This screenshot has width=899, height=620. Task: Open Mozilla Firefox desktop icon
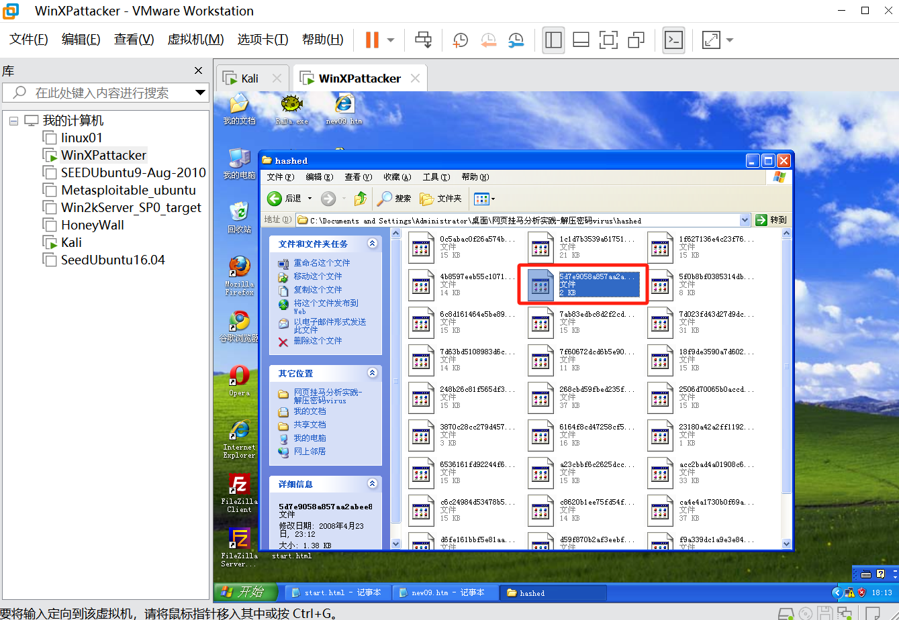[x=239, y=275]
